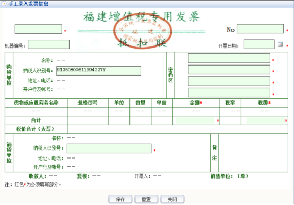Click the 地址、电话 label under 销货单位
The width and height of the screenshot is (294, 205).
50,159
